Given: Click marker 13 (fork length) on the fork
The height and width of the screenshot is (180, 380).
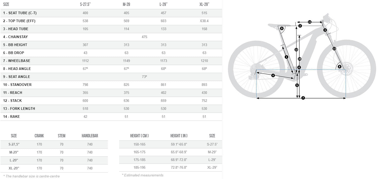Looking at the screenshot, I should tap(334, 48).
